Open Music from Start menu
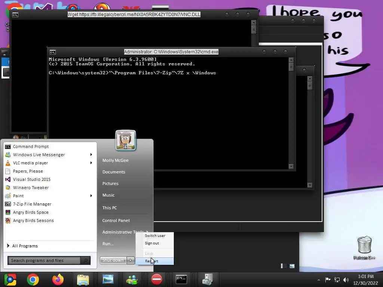The width and height of the screenshot is (383, 287). pyautogui.click(x=108, y=195)
